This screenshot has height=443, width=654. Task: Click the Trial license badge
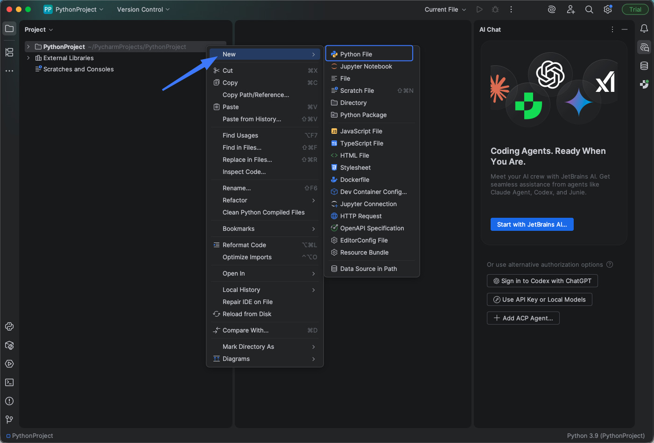click(635, 9)
